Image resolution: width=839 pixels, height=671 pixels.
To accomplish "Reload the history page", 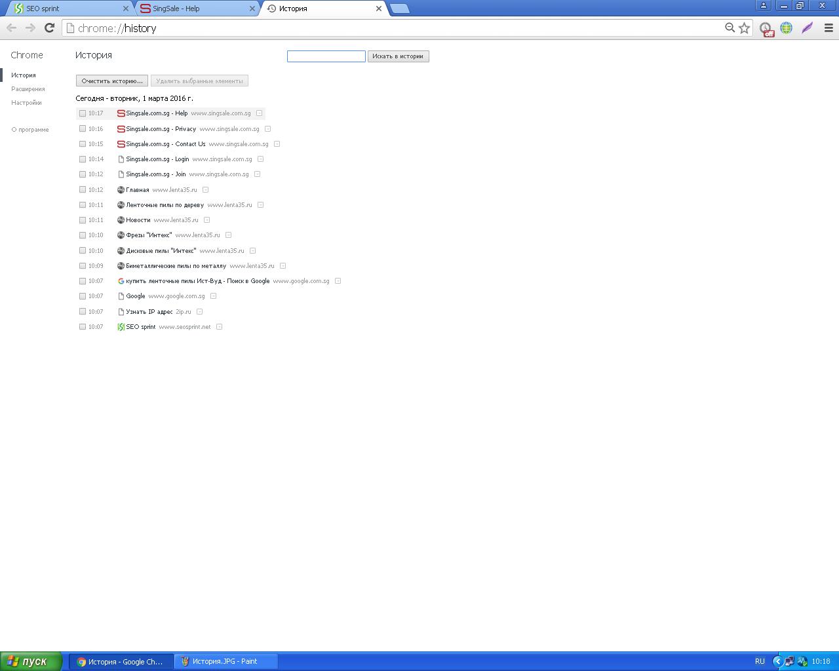I will pyautogui.click(x=49, y=28).
